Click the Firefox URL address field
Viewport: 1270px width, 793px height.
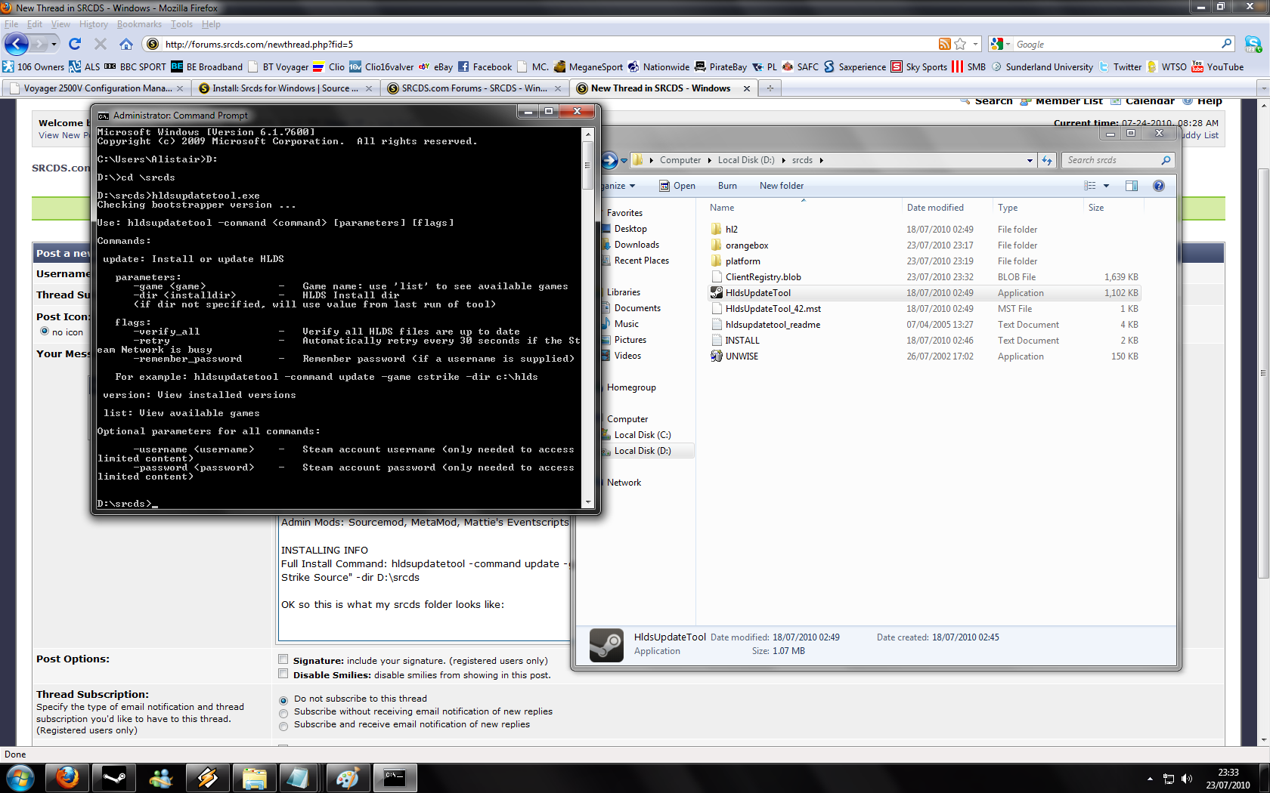(x=550, y=44)
